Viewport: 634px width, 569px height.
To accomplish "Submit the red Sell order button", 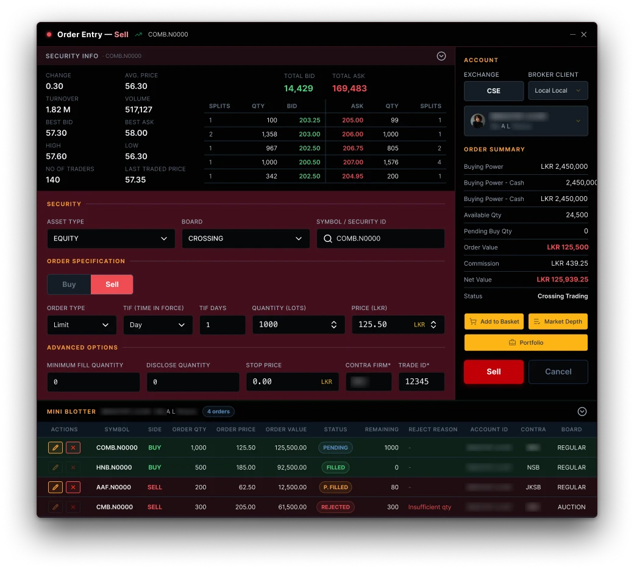I will (x=494, y=372).
